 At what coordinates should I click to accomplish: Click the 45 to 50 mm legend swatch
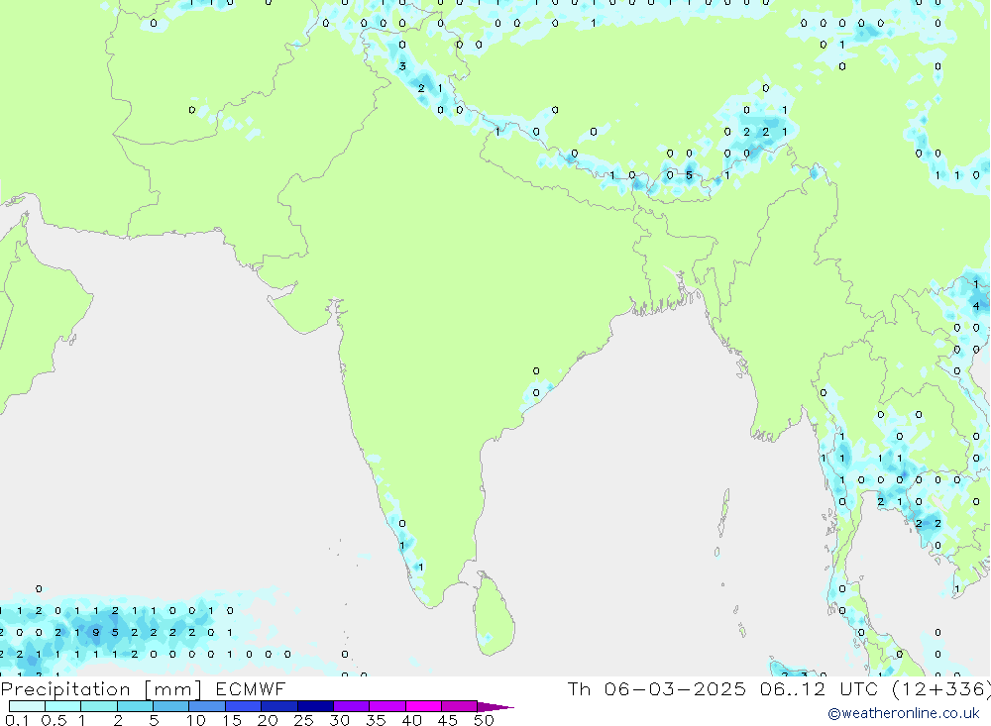[460, 706]
